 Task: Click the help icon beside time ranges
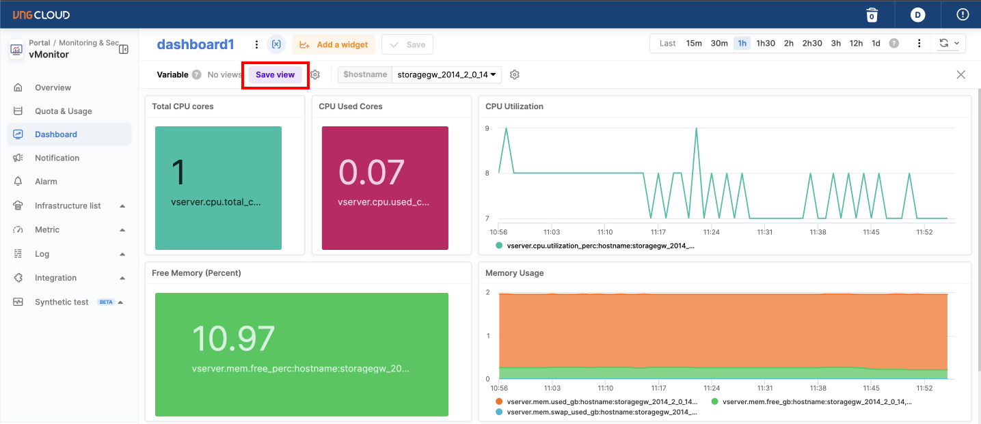click(x=893, y=43)
